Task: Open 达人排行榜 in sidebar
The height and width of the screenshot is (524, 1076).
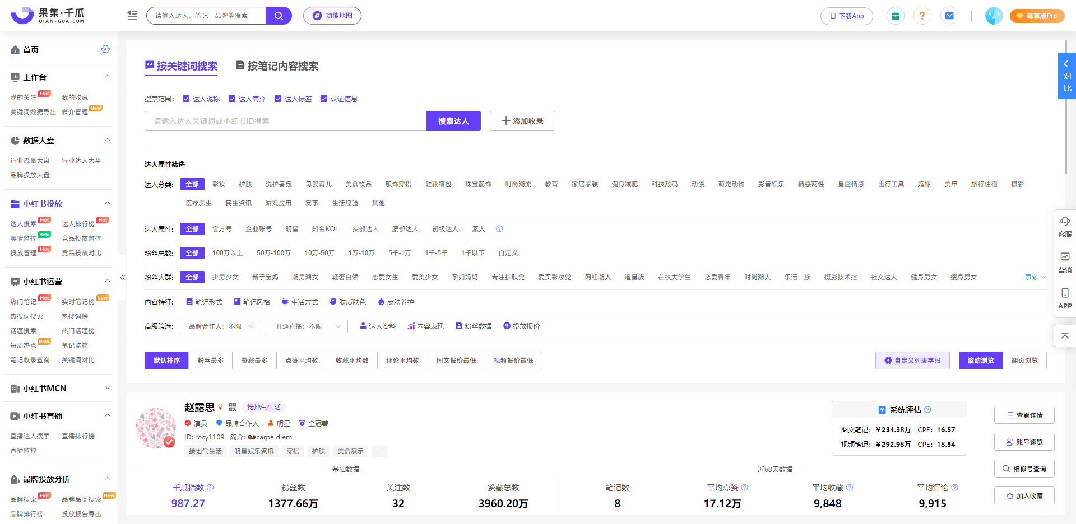Action: point(78,224)
